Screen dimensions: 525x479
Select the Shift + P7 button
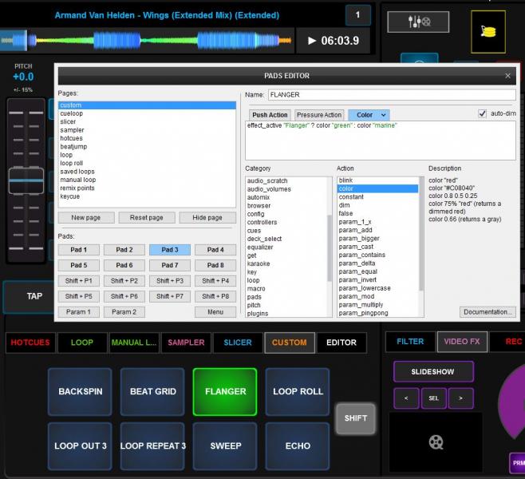[x=170, y=296]
